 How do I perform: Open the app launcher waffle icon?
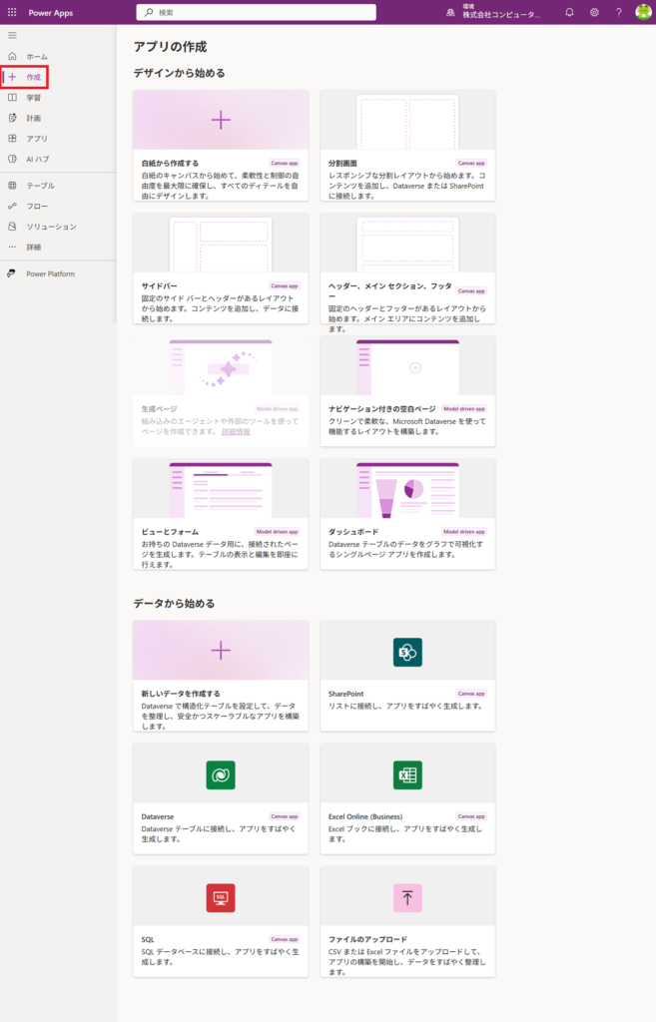[12, 12]
